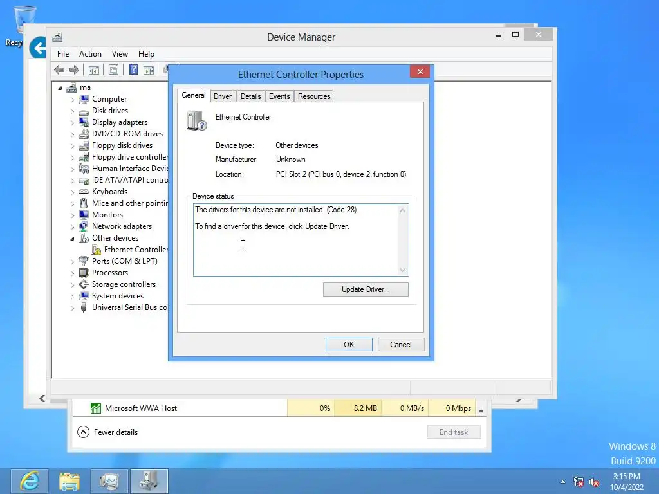Select the Floppy disk drives row

coord(122,145)
